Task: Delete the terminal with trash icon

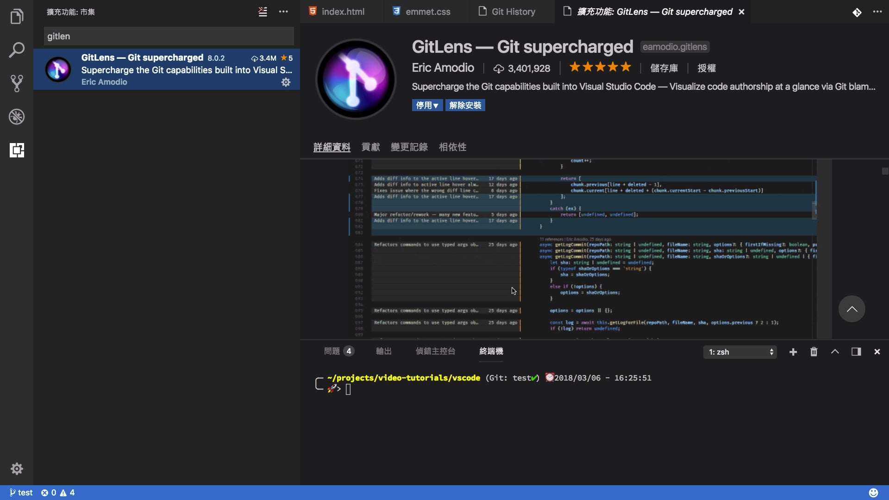Action: click(x=814, y=352)
